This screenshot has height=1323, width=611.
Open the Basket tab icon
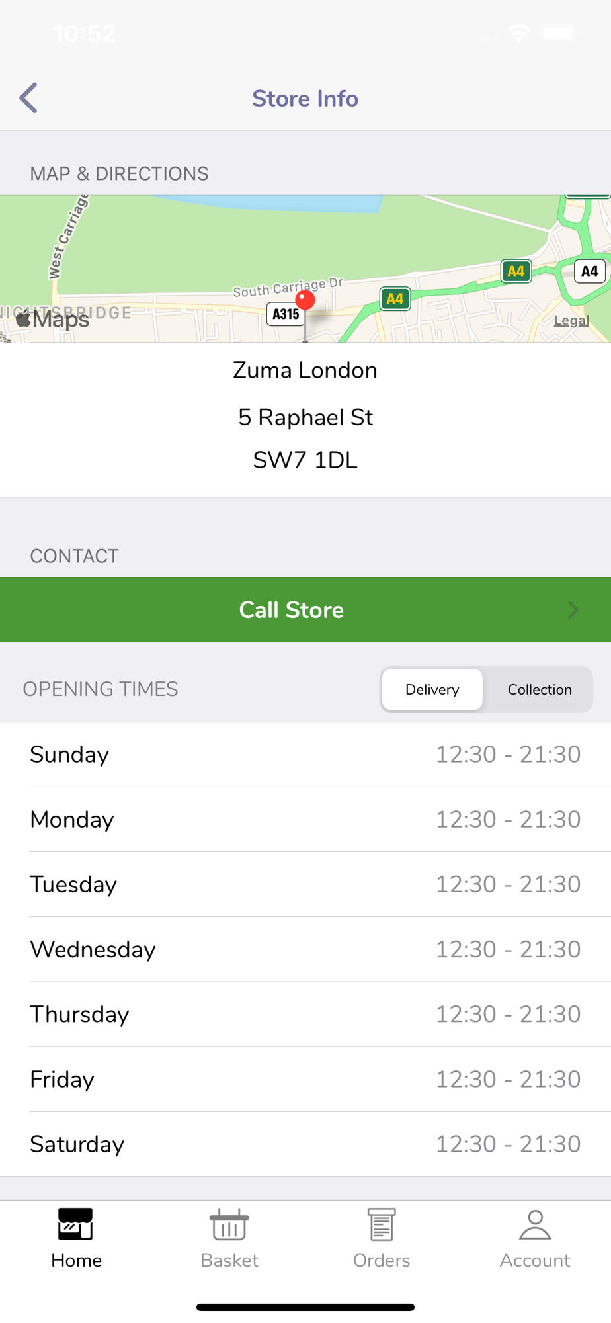click(x=229, y=1224)
